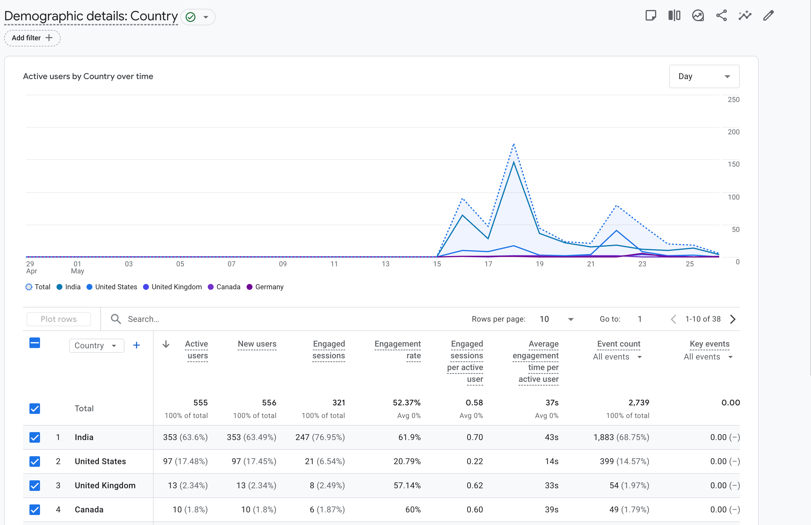Toggle the select-all header checkbox

click(35, 343)
